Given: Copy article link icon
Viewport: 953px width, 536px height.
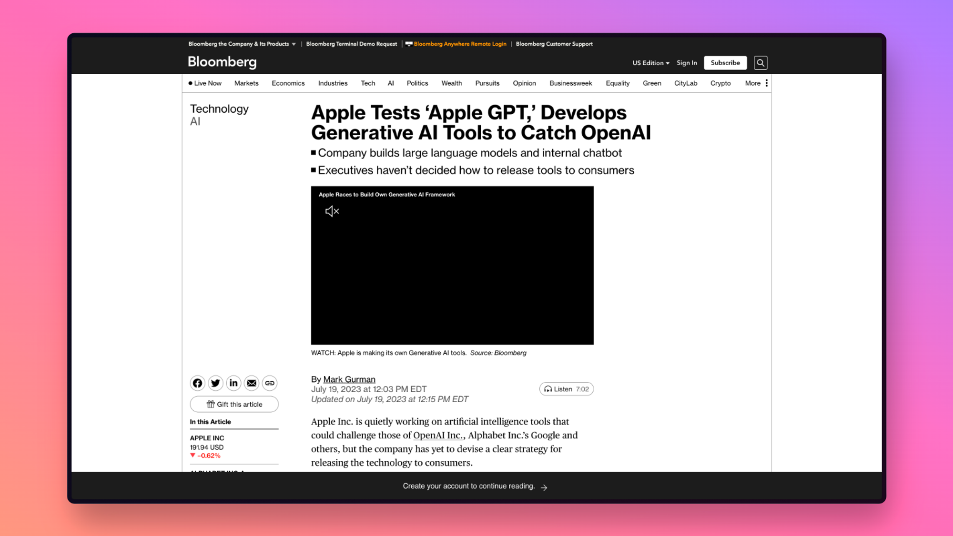Looking at the screenshot, I should pos(270,383).
